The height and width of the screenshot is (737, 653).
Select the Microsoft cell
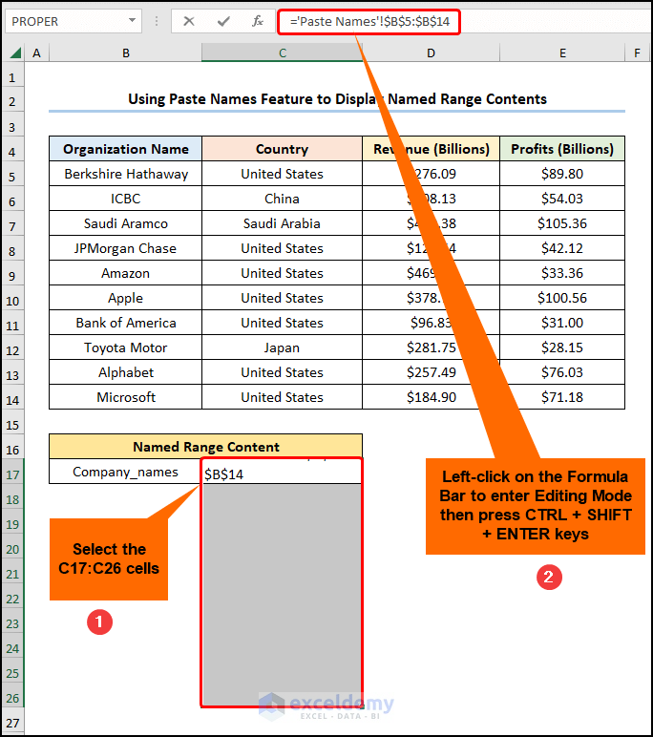tap(125, 397)
